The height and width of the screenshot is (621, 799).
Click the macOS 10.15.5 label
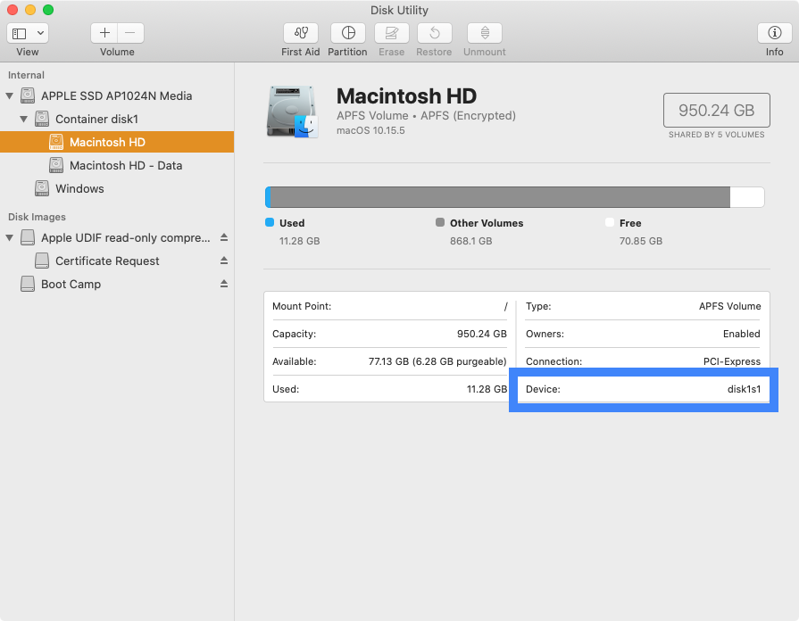coord(371,130)
